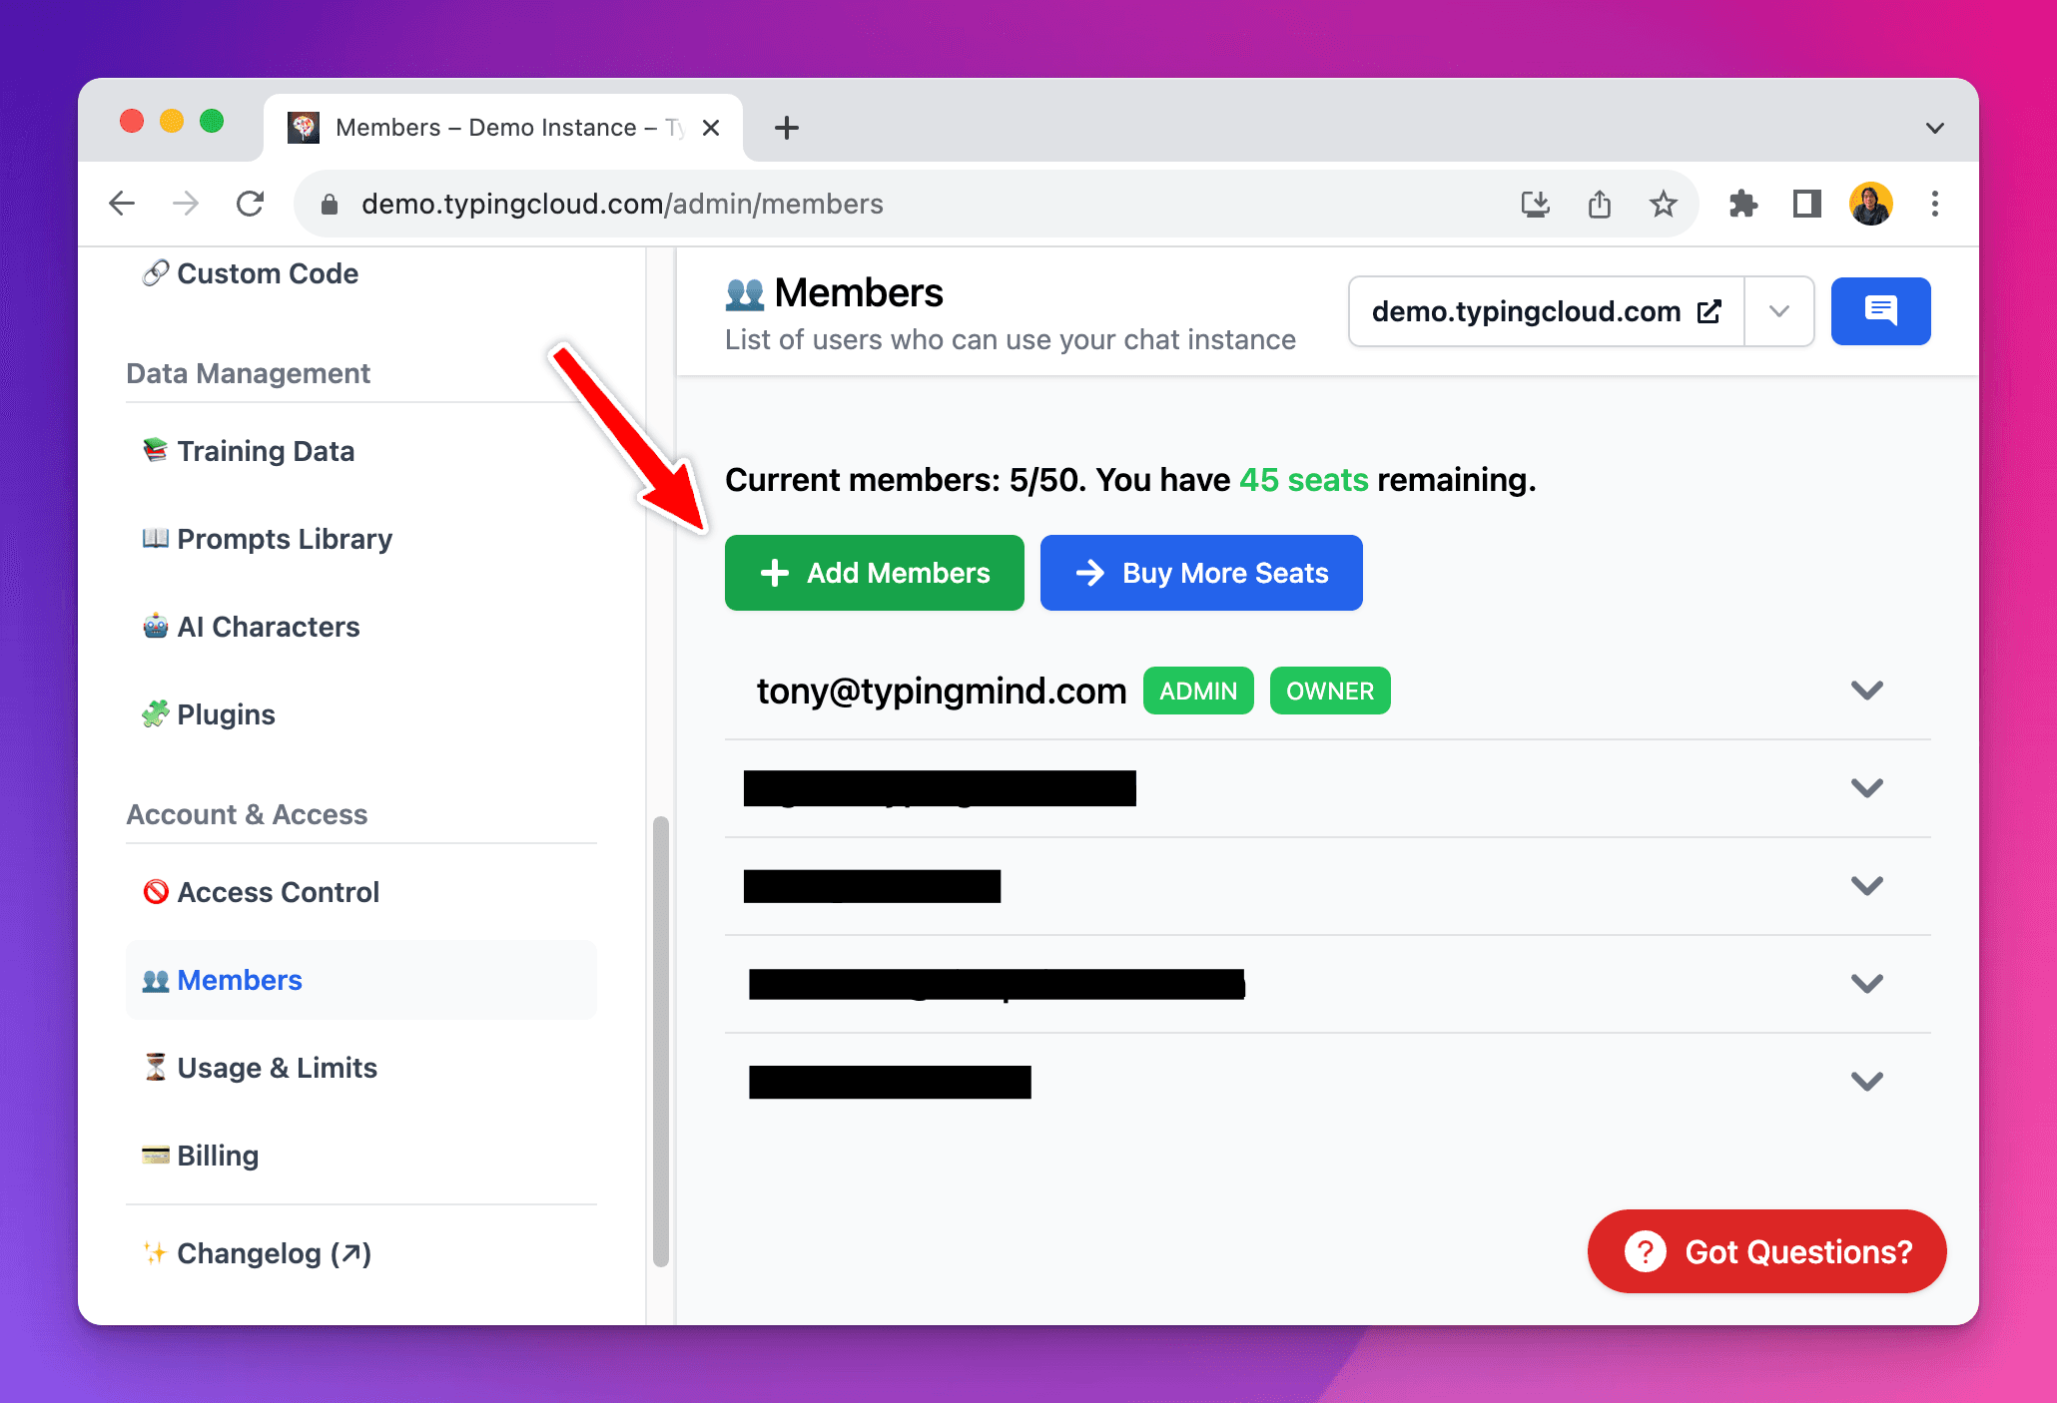Image resolution: width=2057 pixels, height=1403 pixels.
Task: Bookmark this page with the star icon
Action: (1663, 204)
